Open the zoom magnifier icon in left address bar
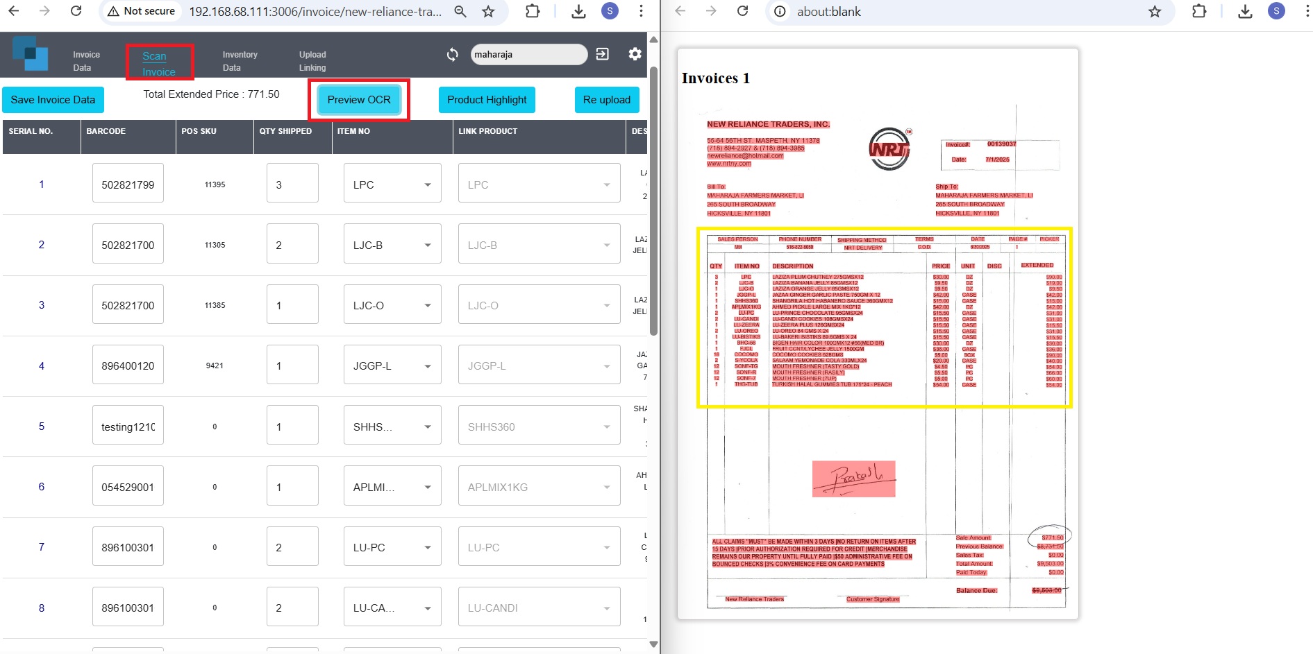Screen dimensions: 1313x654 coord(460,11)
